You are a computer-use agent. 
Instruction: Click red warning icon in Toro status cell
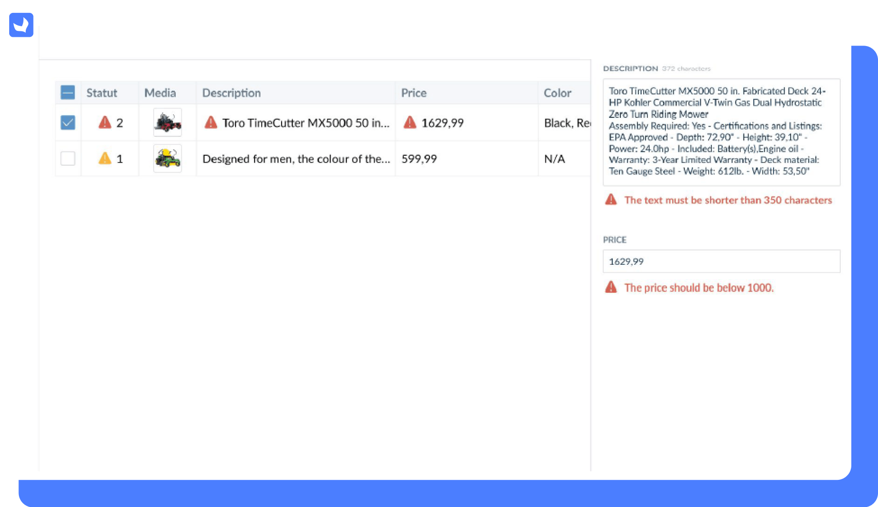coord(105,122)
